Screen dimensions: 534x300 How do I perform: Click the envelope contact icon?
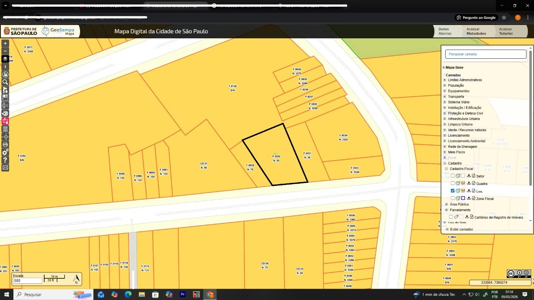click(x=5, y=167)
